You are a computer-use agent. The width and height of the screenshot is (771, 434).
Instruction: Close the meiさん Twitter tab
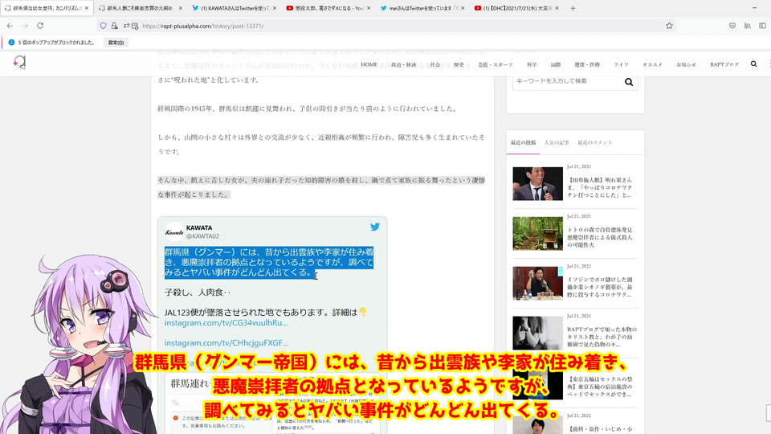point(463,8)
